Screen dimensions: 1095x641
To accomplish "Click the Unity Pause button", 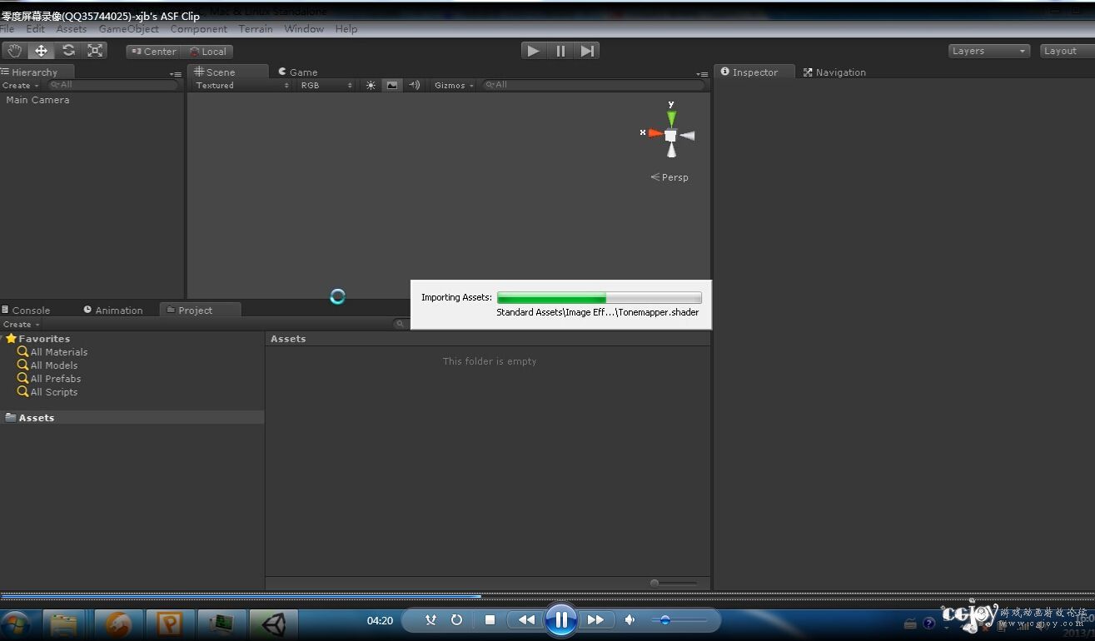I will coord(560,51).
